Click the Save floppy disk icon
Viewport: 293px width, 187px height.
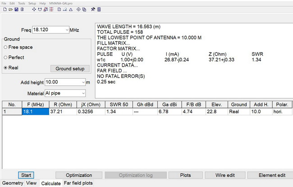tap(16, 9)
